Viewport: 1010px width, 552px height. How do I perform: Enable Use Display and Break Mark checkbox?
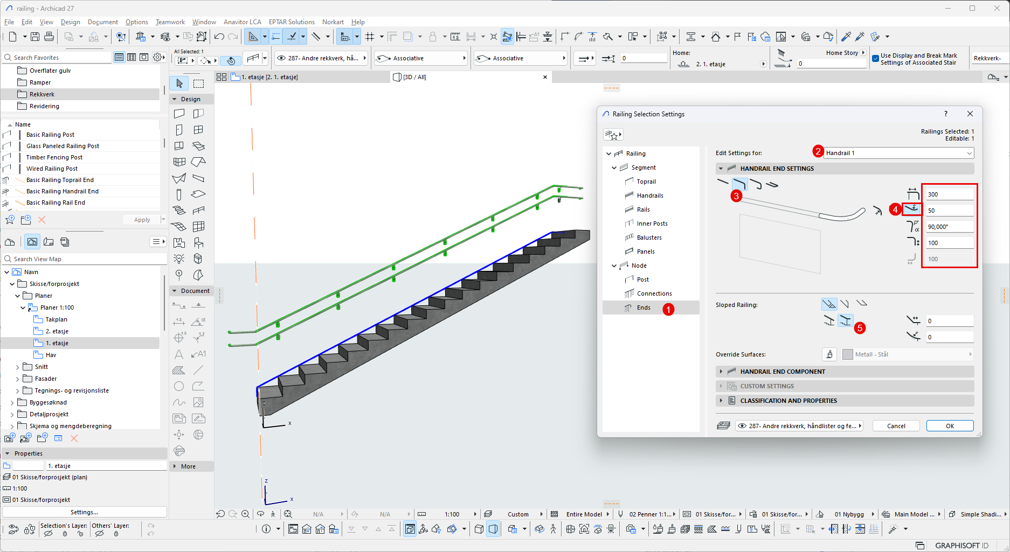[x=875, y=58]
